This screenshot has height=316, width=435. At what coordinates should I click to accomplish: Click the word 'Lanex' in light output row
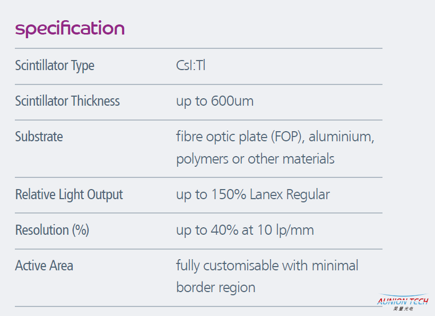pos(266,194)
